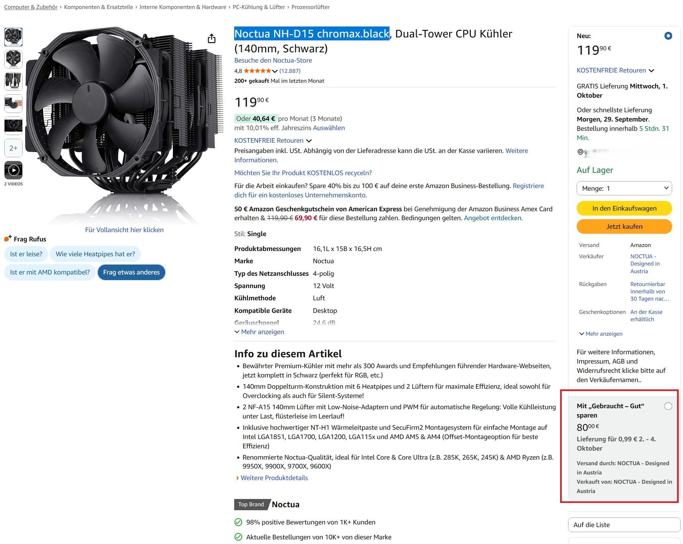Visit the Noctua-Store link
This screenshot has height=544, width=683.
273,60
